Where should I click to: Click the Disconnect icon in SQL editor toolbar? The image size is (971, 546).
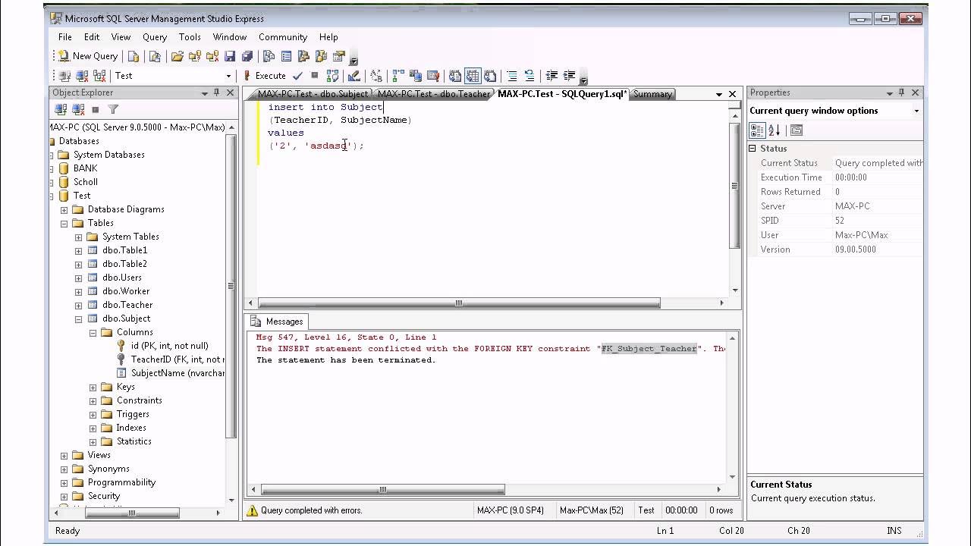click(x=82, y=76)
